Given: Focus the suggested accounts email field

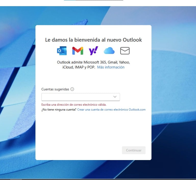Looking at the screenshot, I should pos(81,97).
